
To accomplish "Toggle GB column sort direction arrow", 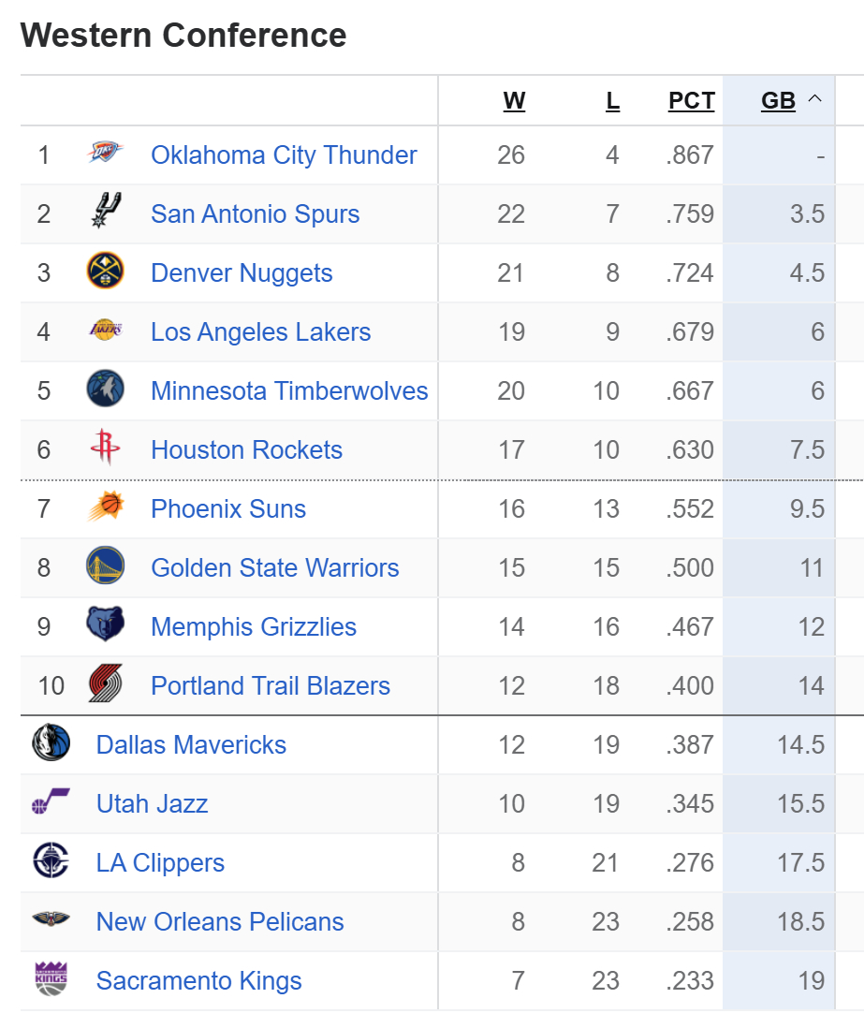I will (814, 99).
